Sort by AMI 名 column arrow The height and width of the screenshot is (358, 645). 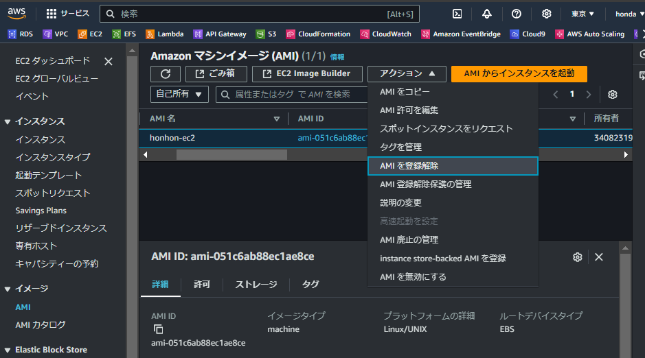point(276,119)
